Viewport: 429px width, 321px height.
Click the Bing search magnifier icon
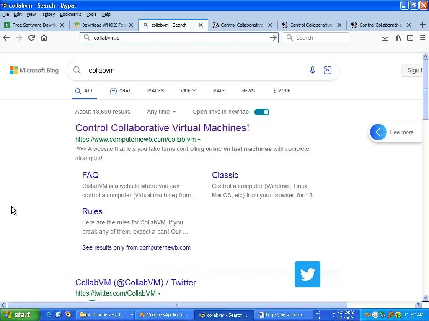pyautogui.click(x=77, y=70)
